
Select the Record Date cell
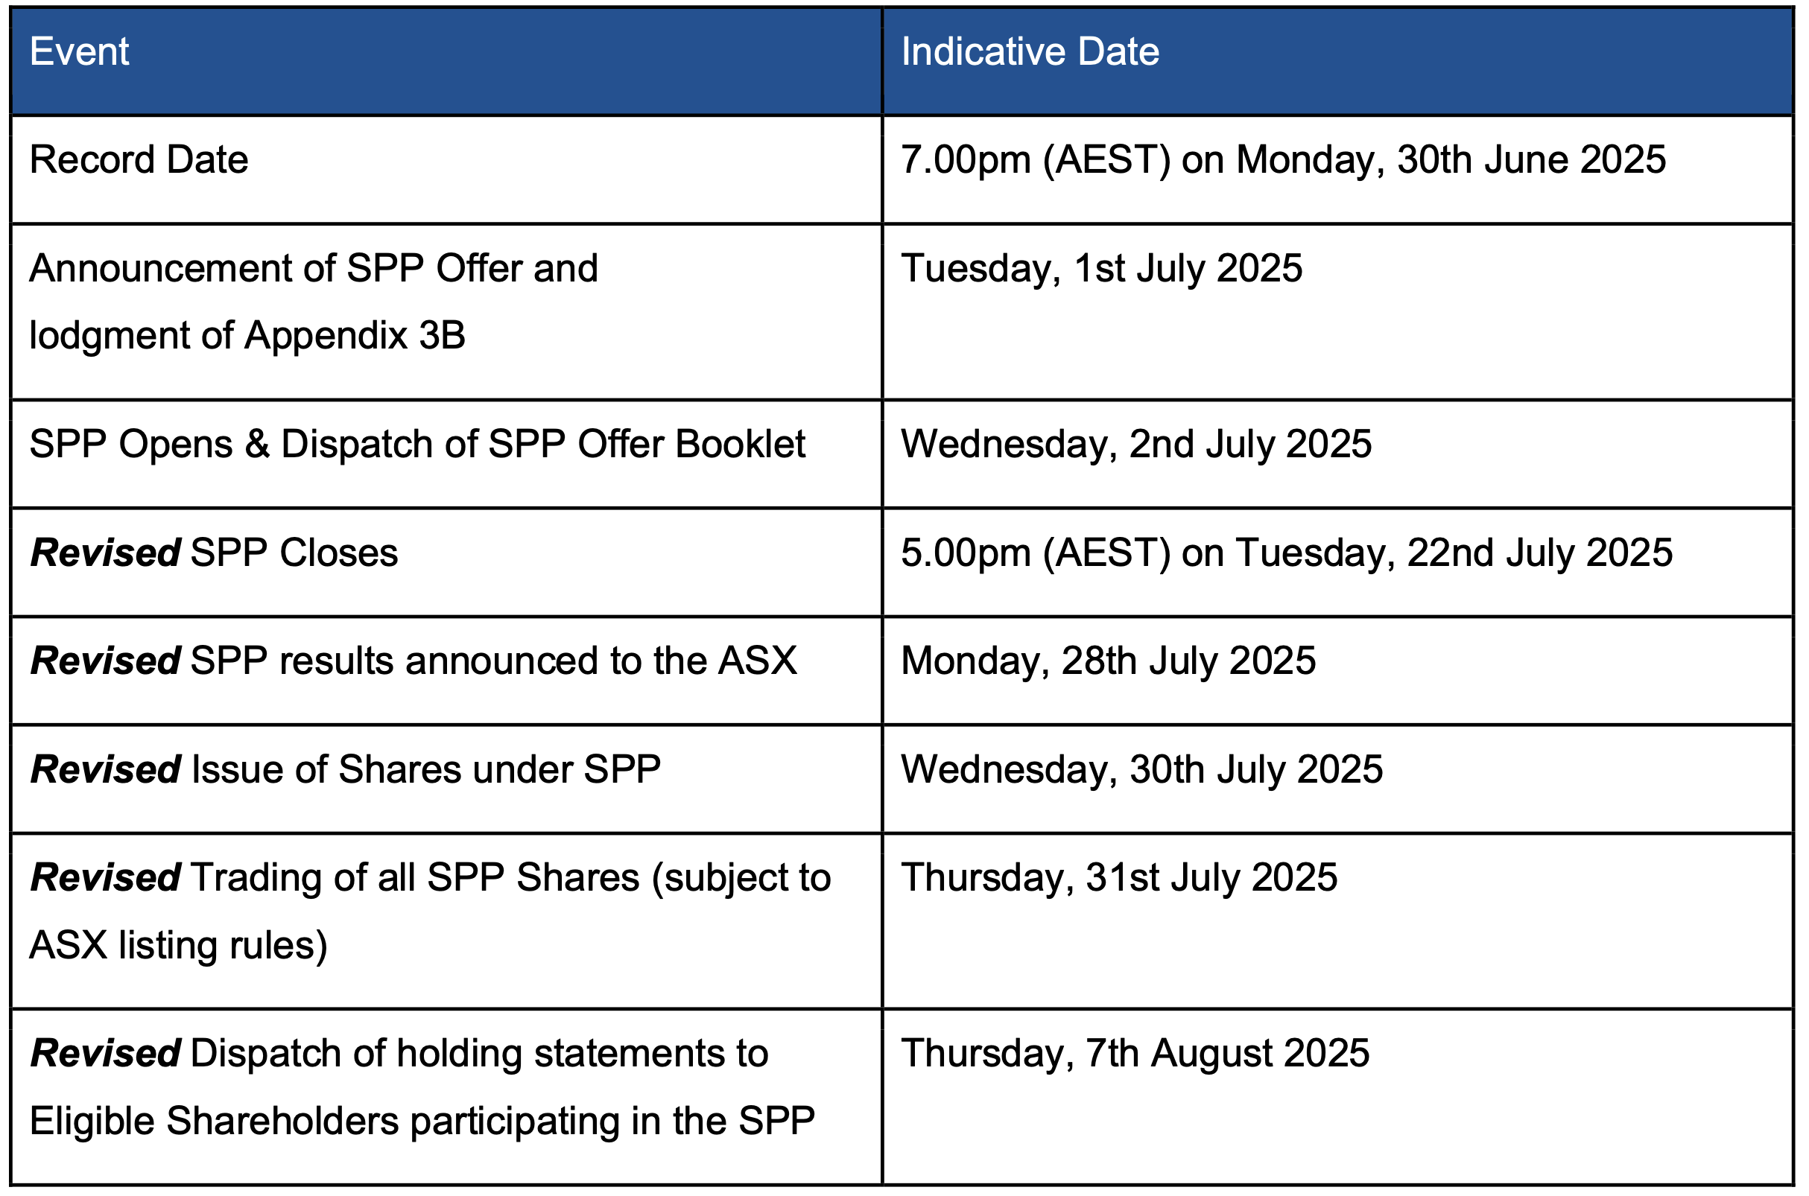point(446,170)
